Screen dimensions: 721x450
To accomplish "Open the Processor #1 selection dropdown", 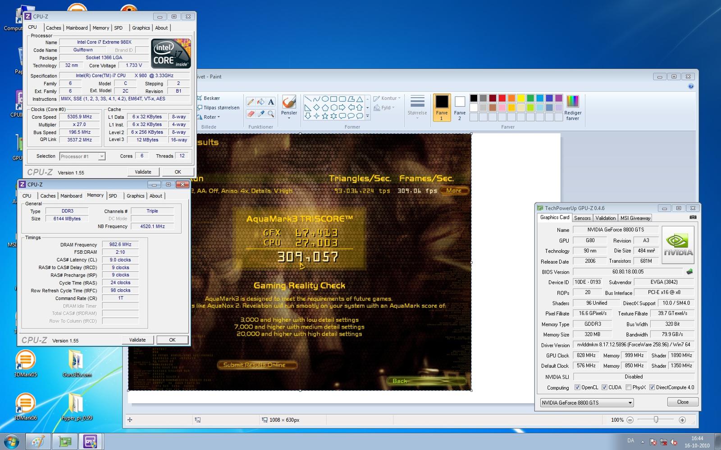I will click(82, 157).
